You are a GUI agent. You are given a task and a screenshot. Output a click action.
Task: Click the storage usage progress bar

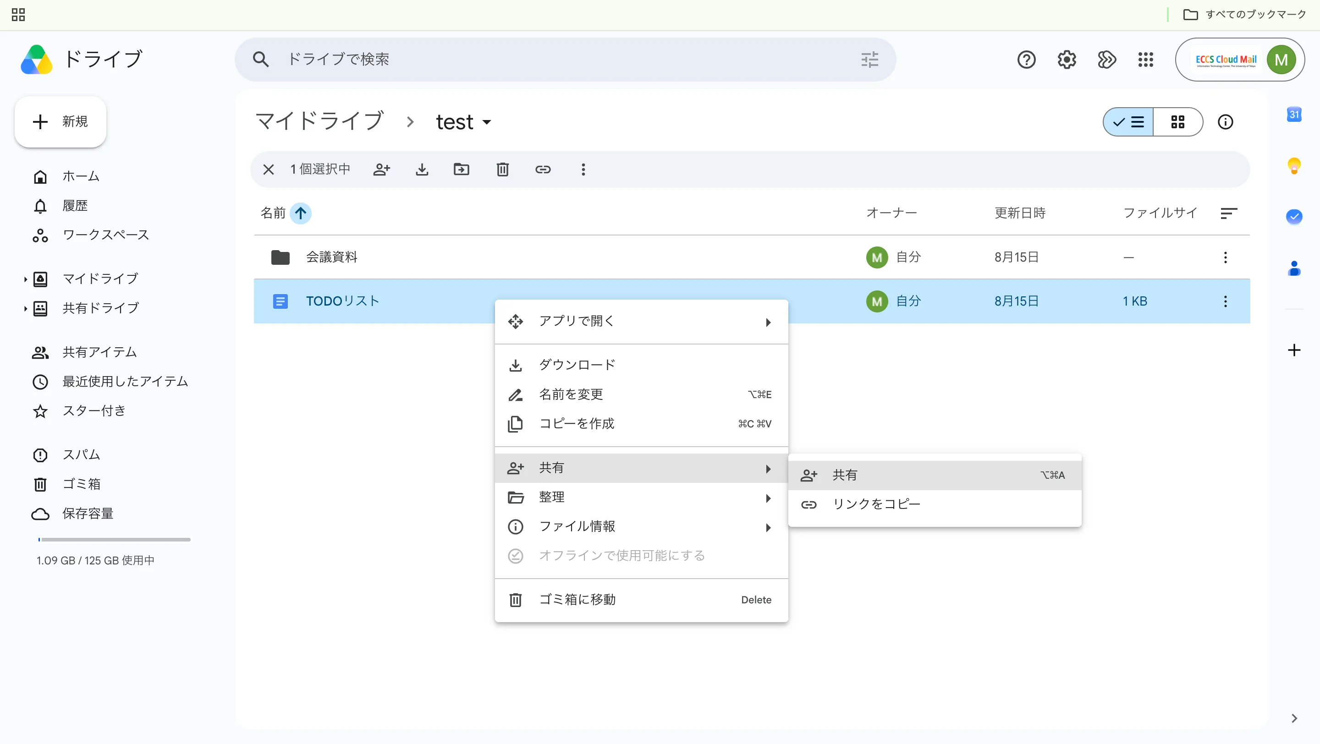pyautogui.click(x=114, y=540)
